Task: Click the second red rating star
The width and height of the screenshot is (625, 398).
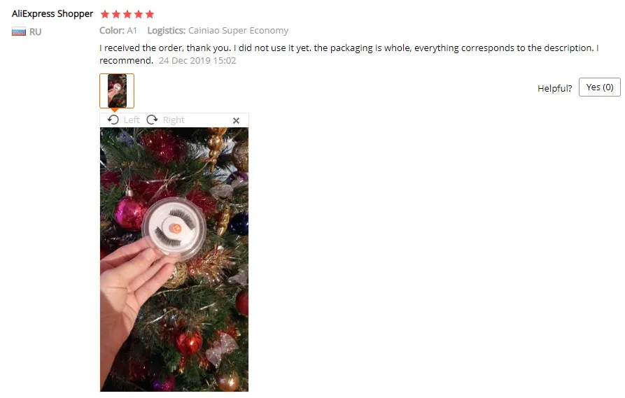Action: click(x=116, y=15)
